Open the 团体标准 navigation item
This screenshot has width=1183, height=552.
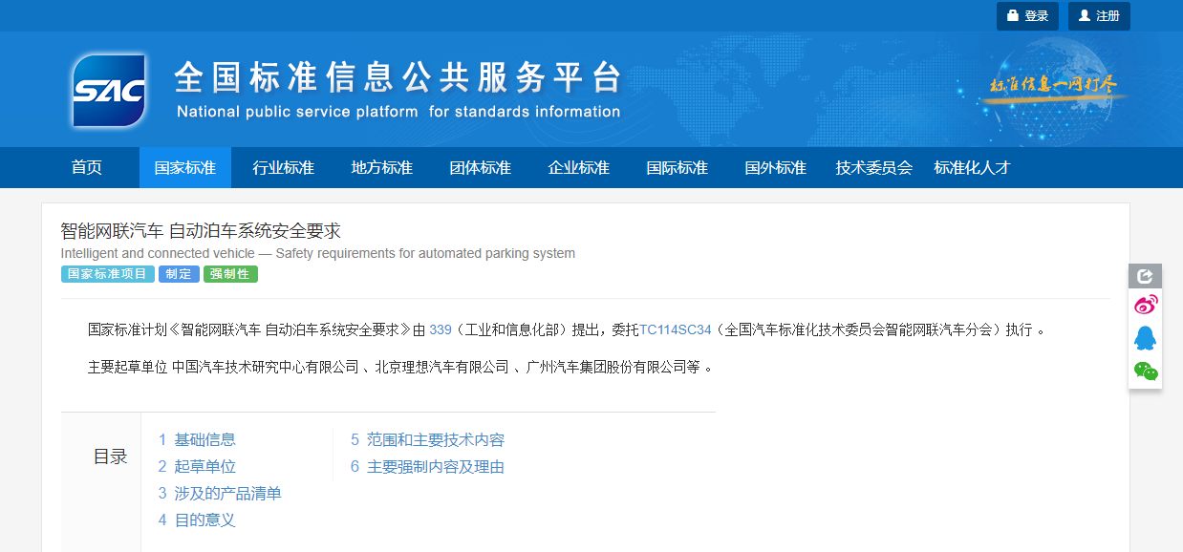[x=481, y=168]
